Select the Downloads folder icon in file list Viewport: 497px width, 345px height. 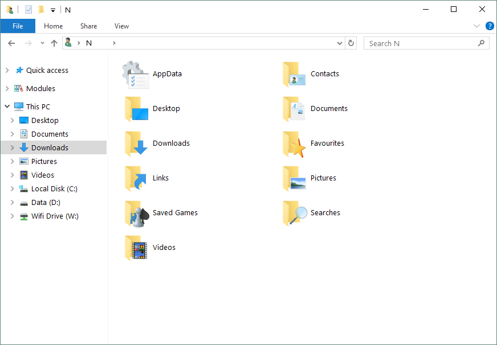tap(136, 144)
